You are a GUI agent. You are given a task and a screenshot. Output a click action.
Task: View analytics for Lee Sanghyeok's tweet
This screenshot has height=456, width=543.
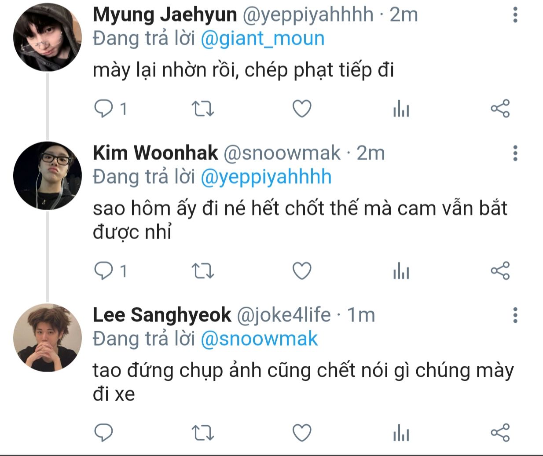click(x=401, y=433)
